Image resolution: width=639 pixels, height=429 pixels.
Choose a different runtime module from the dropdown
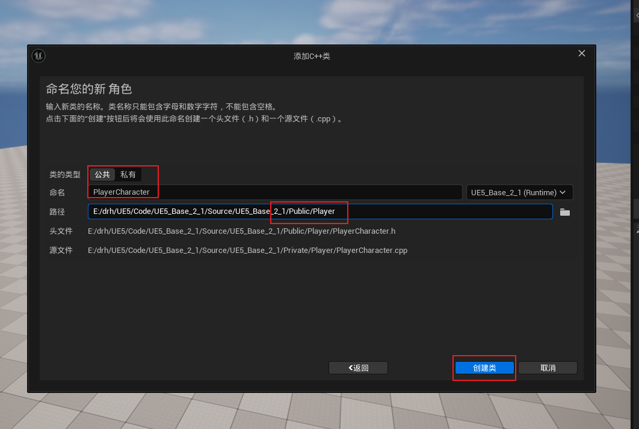point(519,192)
